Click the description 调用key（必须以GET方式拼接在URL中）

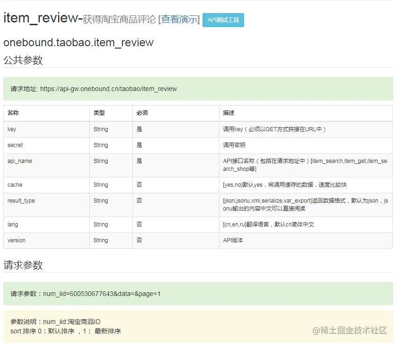tap(274, 129)
